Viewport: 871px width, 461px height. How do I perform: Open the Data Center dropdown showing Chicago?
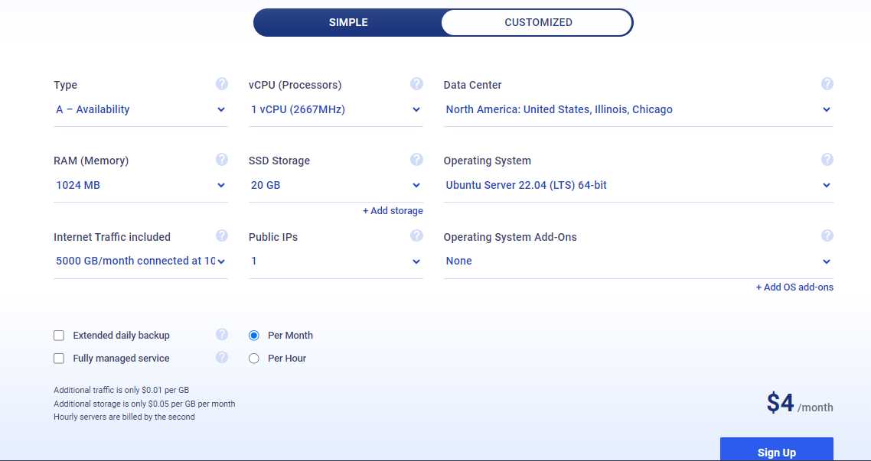point(638,110)
